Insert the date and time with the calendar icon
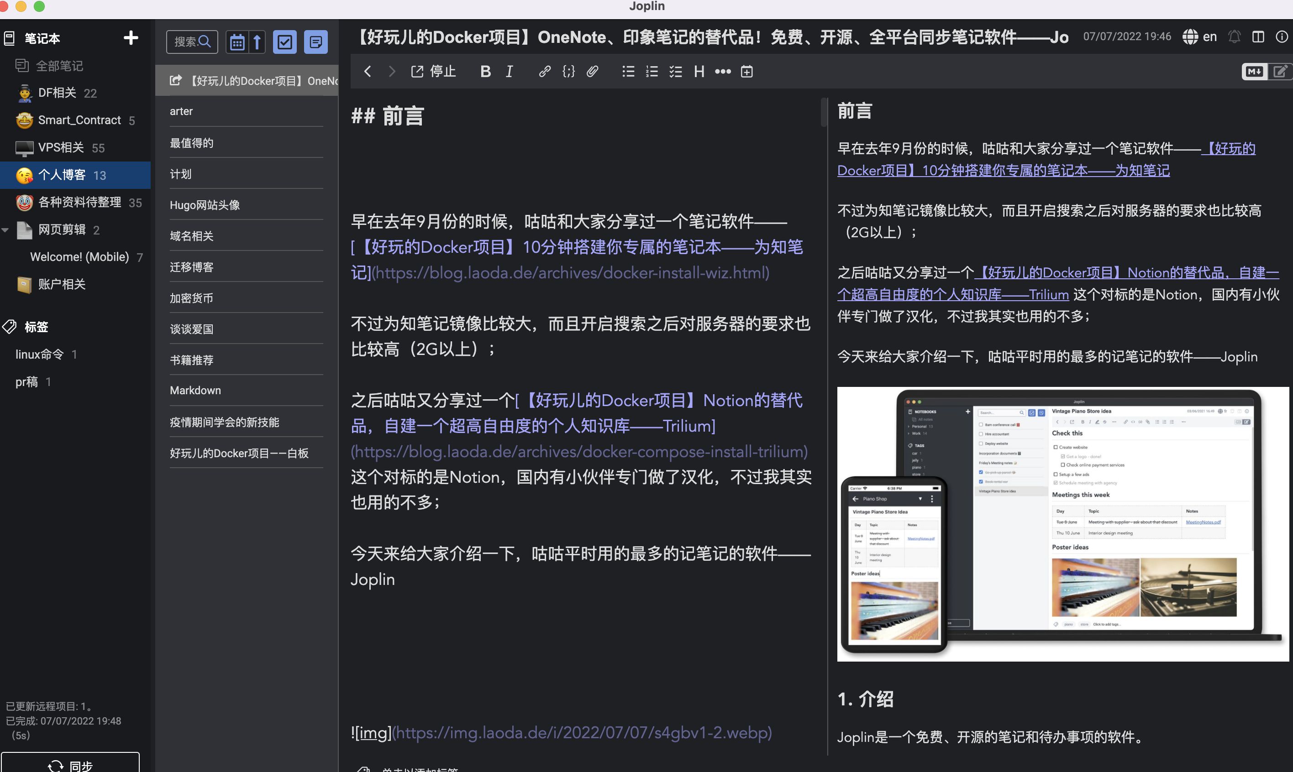 747,71
